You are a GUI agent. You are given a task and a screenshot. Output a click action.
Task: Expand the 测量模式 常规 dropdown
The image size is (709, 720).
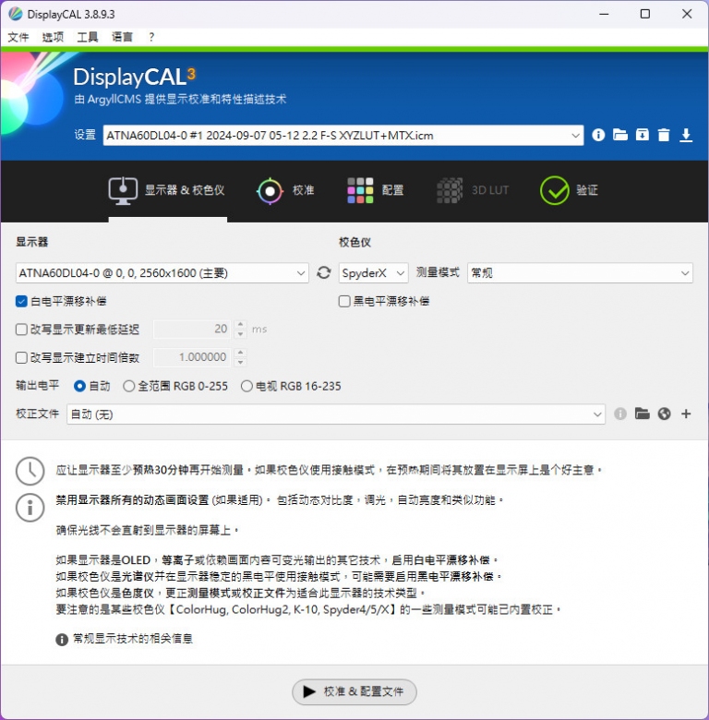[x=580, y=272]
